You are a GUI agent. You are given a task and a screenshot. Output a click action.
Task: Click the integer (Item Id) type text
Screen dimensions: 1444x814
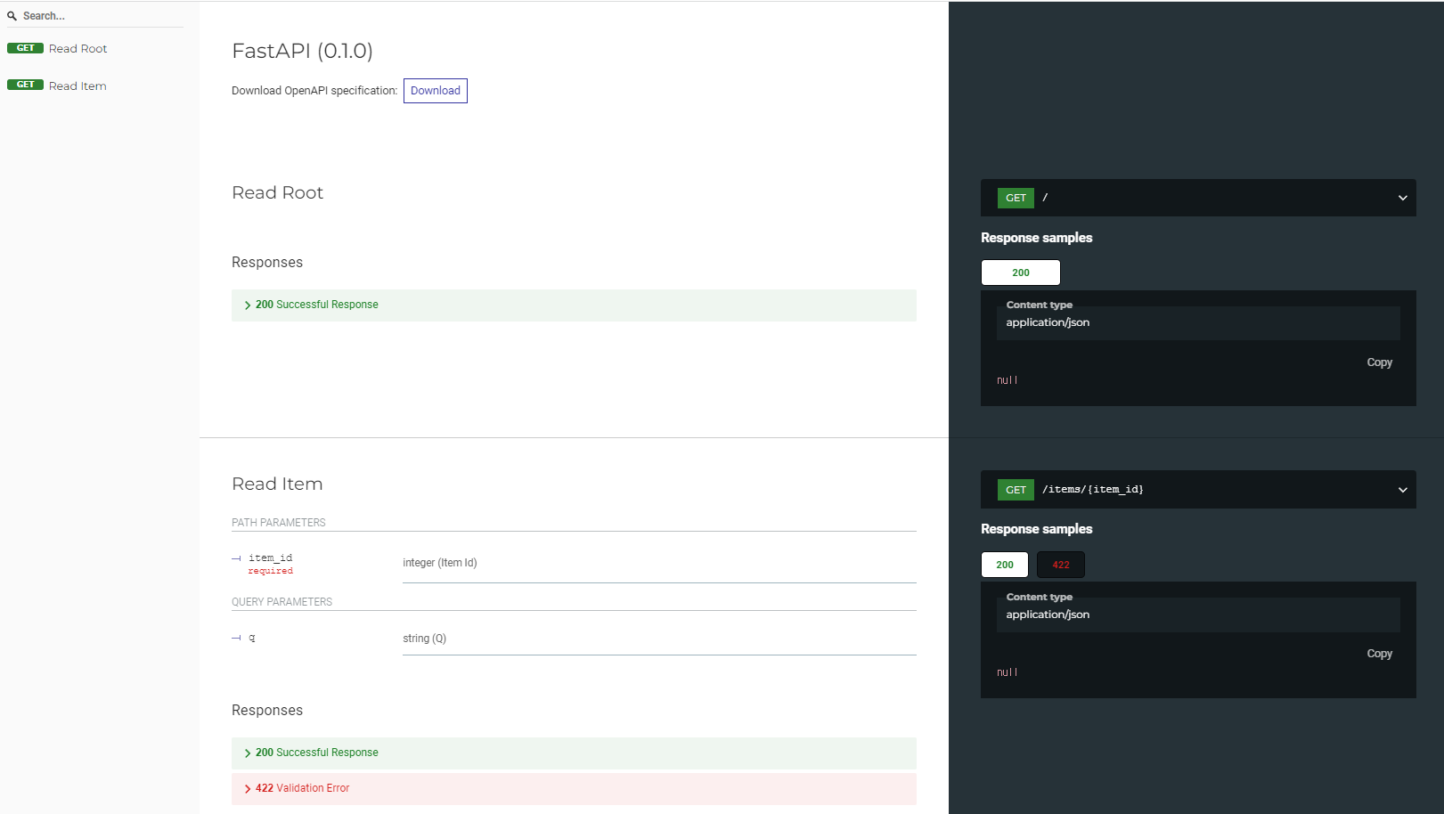pos(440,563)
